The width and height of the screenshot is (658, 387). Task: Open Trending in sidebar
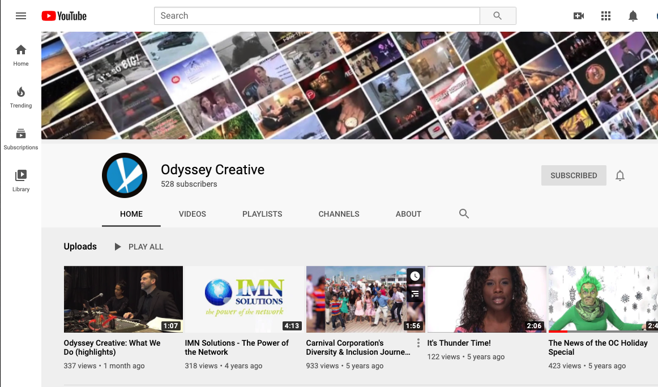click(20, 97)
